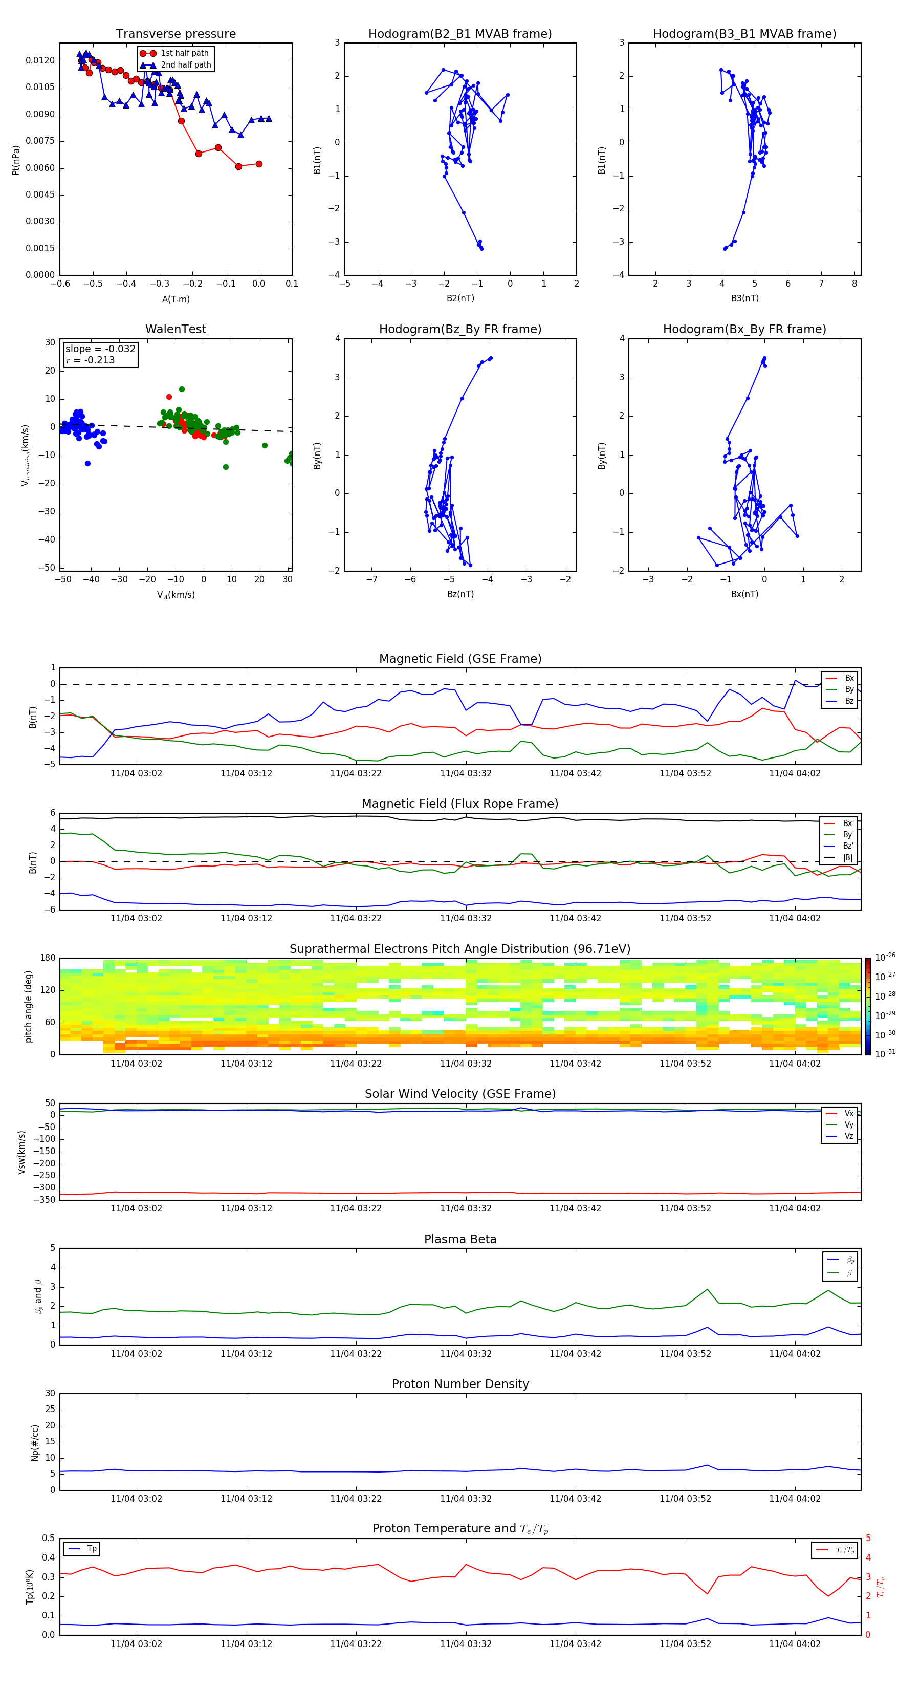This screenshot has width=921, height=1689.
Task: Select "Vy" in the solar wind legend
Action: click(840, 1125)
